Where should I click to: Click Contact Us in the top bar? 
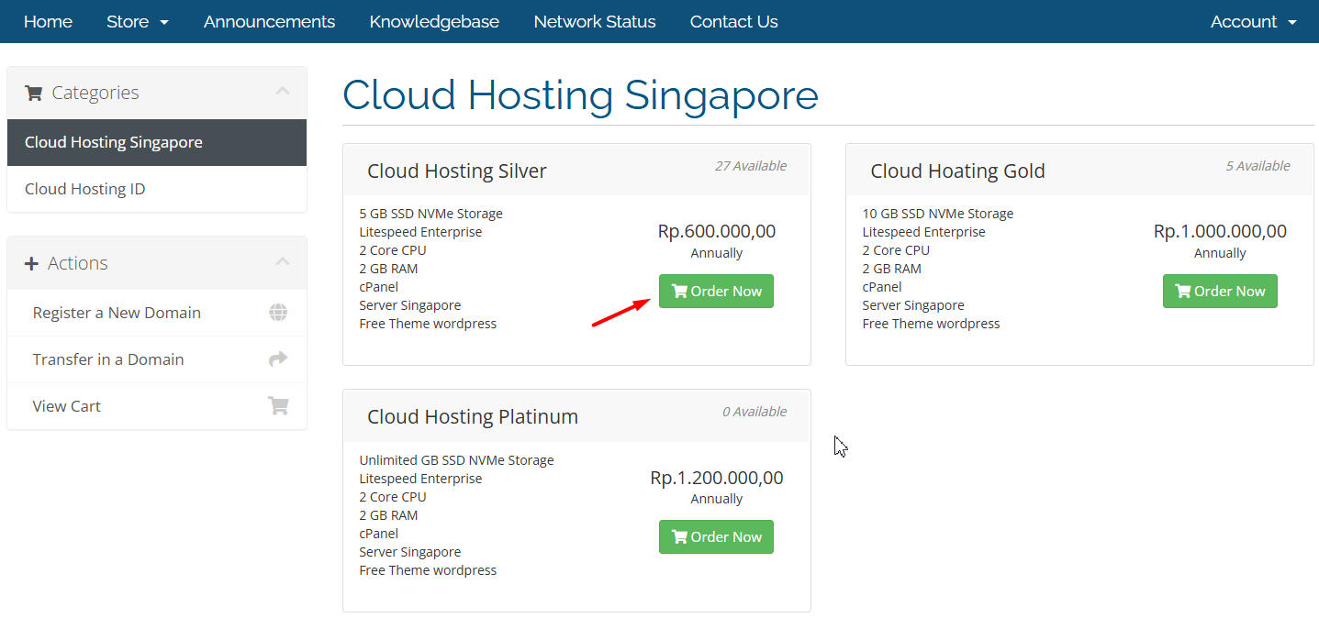tap(734, 22)
